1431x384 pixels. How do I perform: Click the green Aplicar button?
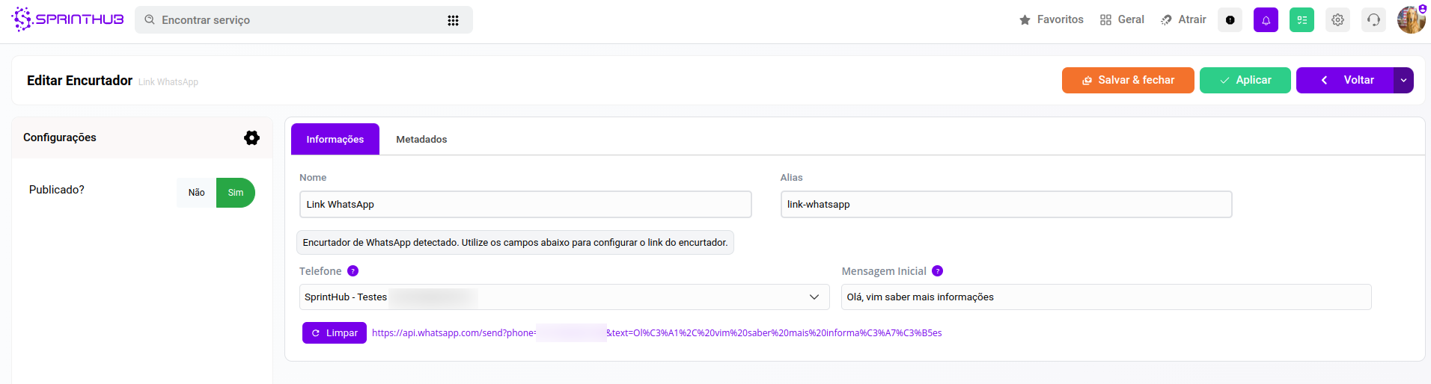click(1245, 80)
